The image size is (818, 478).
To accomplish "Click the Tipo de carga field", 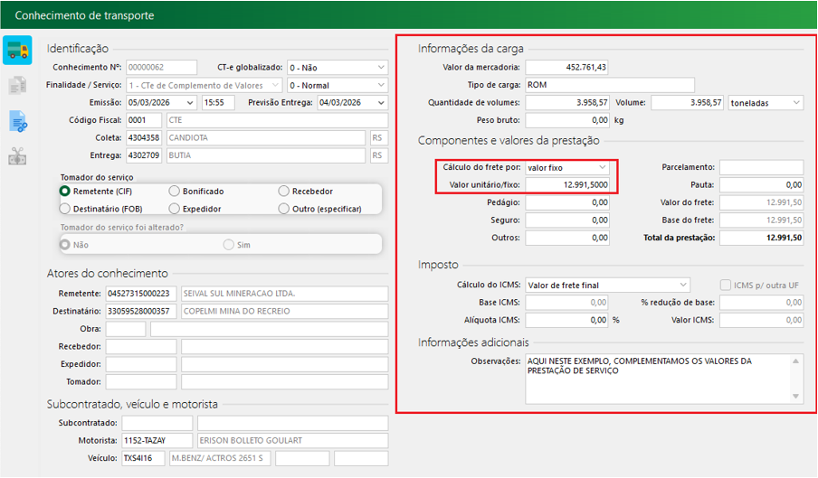I will pos(609,85).
